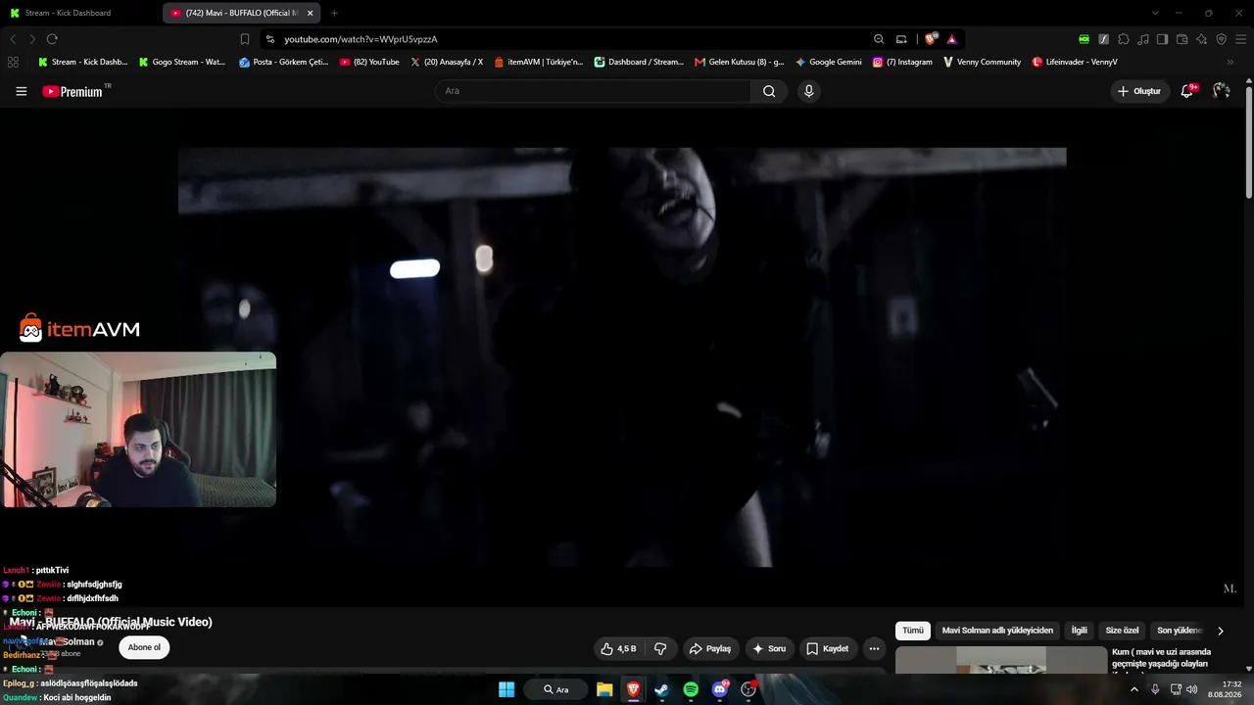The height and width of the screenshot is (705, 1254).
Task: Select the Tümü filter chip
Action: click(x=913, y=631)
